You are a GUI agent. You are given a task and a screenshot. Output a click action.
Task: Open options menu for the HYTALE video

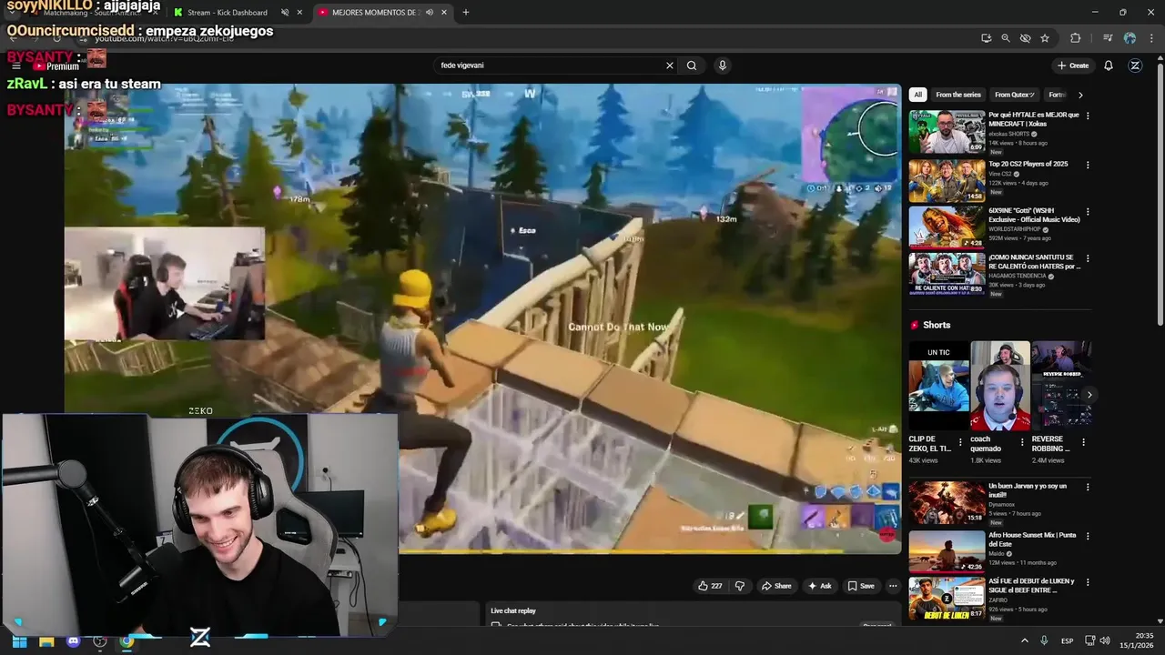[1088, 116]
